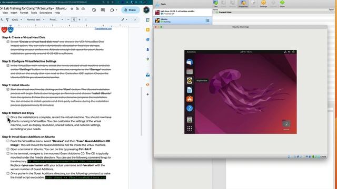
Task: Click the Docs vertical scrollbar
Action: click(142, 111)
